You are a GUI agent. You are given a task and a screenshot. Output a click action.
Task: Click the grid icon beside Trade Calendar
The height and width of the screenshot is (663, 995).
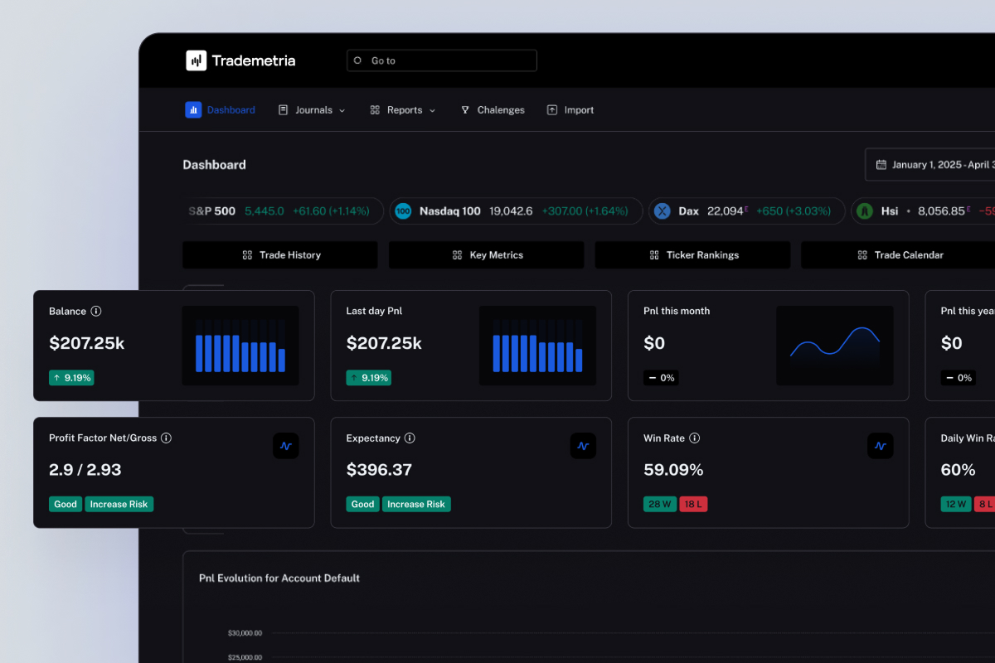[x=862, y=255]
